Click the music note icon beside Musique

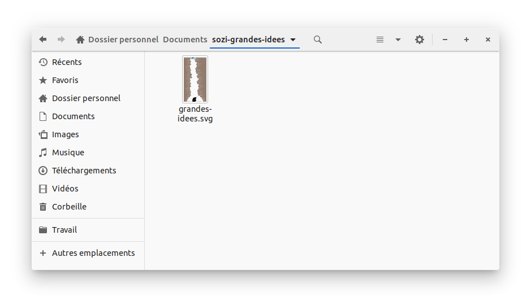[x=43, y=152]
